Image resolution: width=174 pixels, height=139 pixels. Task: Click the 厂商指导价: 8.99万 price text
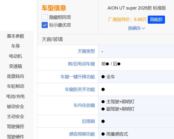127,19
